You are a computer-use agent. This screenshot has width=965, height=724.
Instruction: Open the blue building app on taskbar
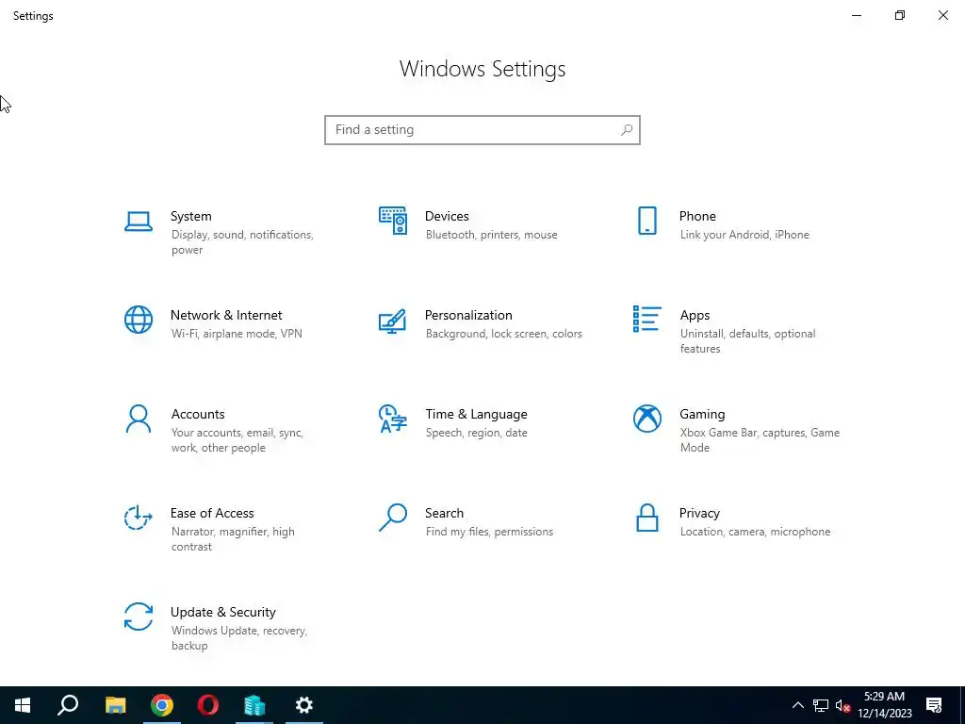click(x=254, y=705)
